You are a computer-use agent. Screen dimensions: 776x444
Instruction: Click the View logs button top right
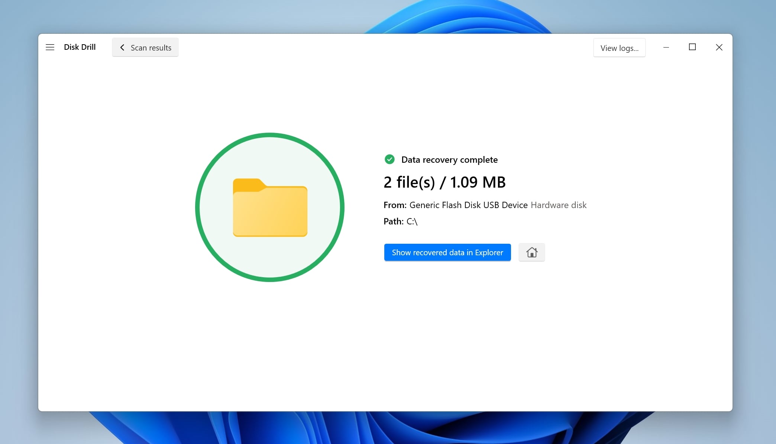click(619, 48)
